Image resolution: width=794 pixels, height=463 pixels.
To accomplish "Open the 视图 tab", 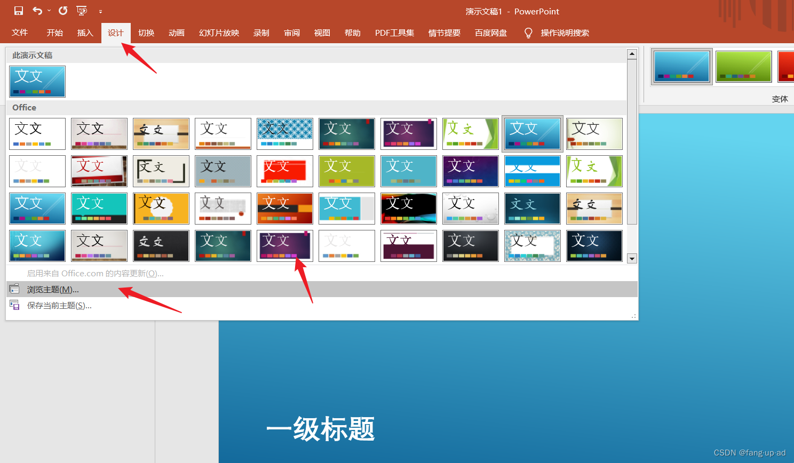I will click(x=322, y=33).
